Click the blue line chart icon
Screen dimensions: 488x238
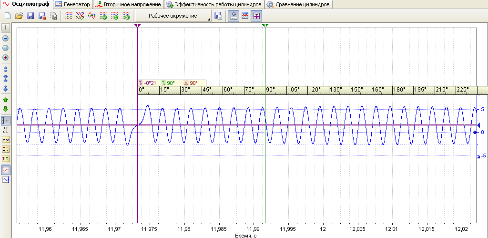click(x=6, y=180)
